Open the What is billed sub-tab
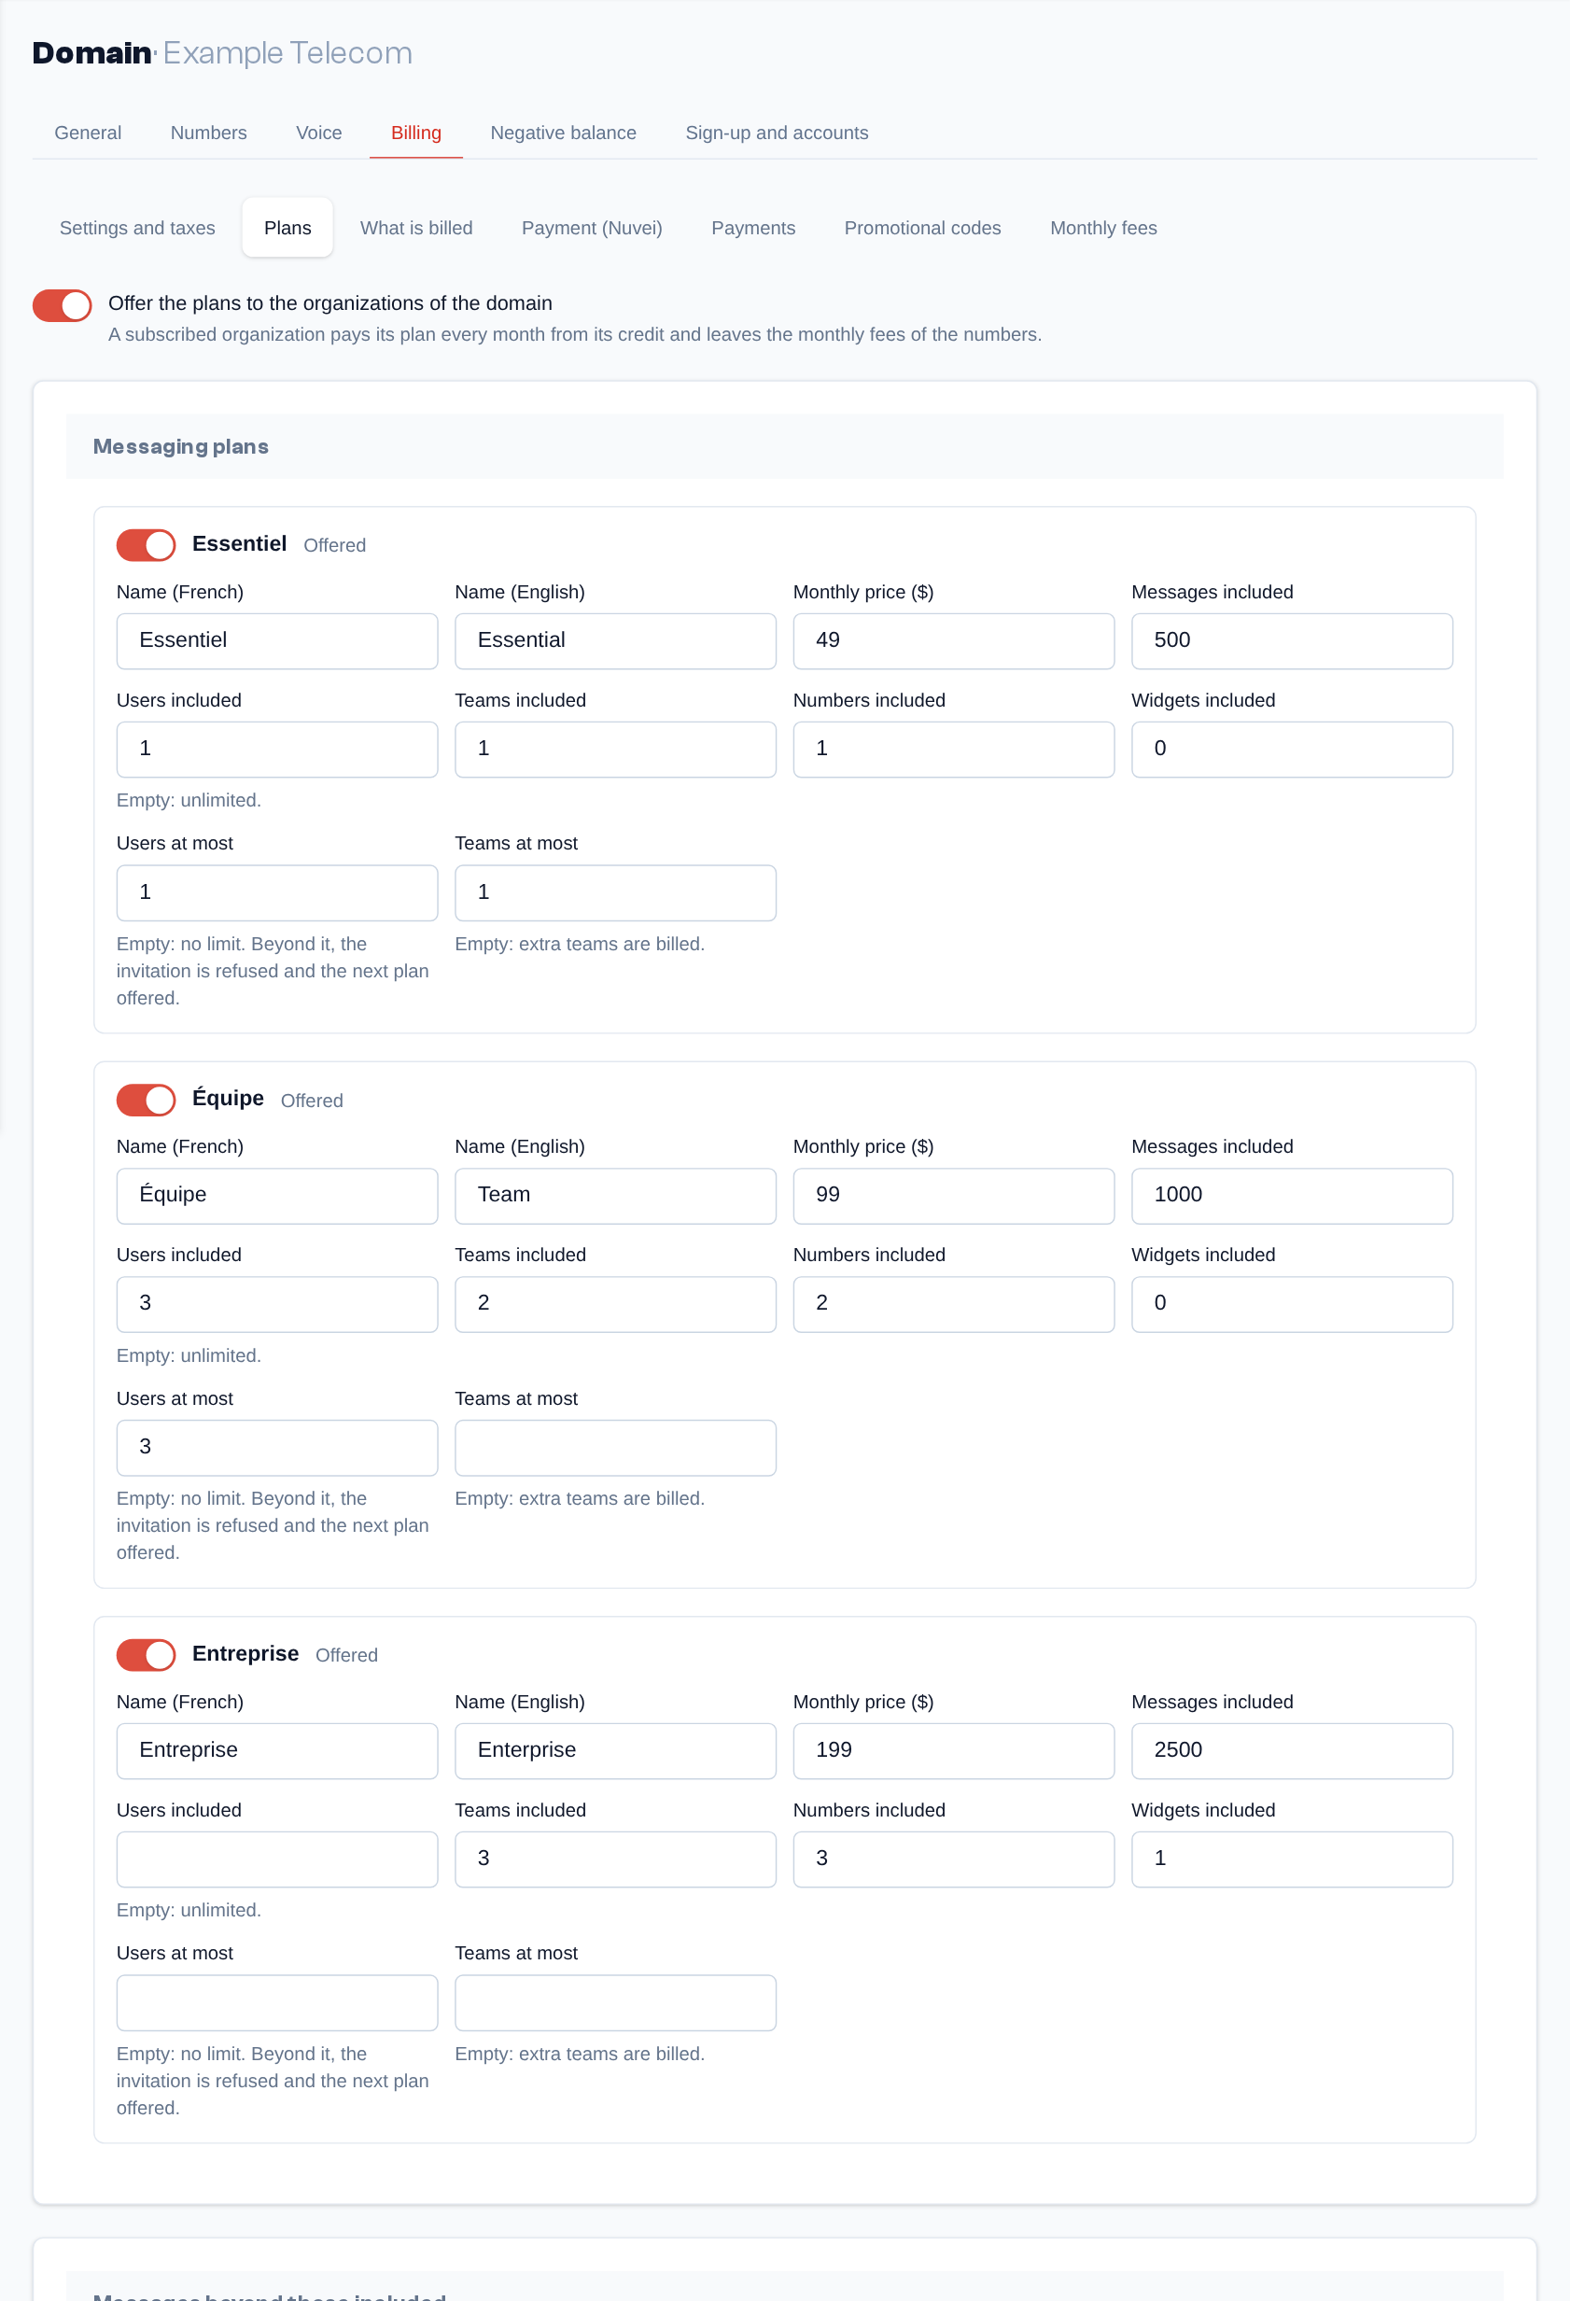 tap(416, 228)
